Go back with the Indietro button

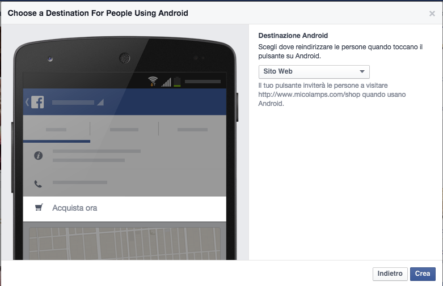click(390, 274)
